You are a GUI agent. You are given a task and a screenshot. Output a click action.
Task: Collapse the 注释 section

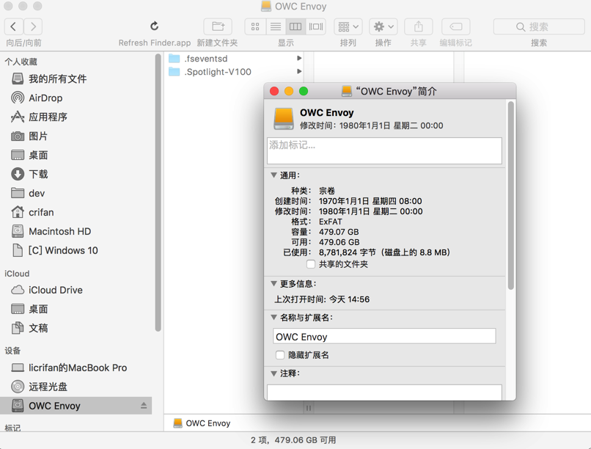pyautogui.click(x=274, y=373)
